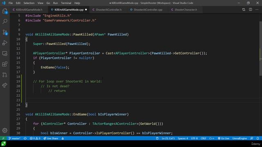Open the errors and warnings counter
The width and height of the screenshot is (262, 147).
(35, 138)
